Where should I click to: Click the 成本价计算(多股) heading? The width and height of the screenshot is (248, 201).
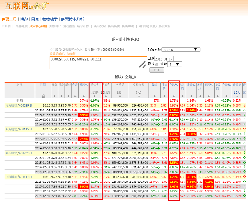point(126,39)
